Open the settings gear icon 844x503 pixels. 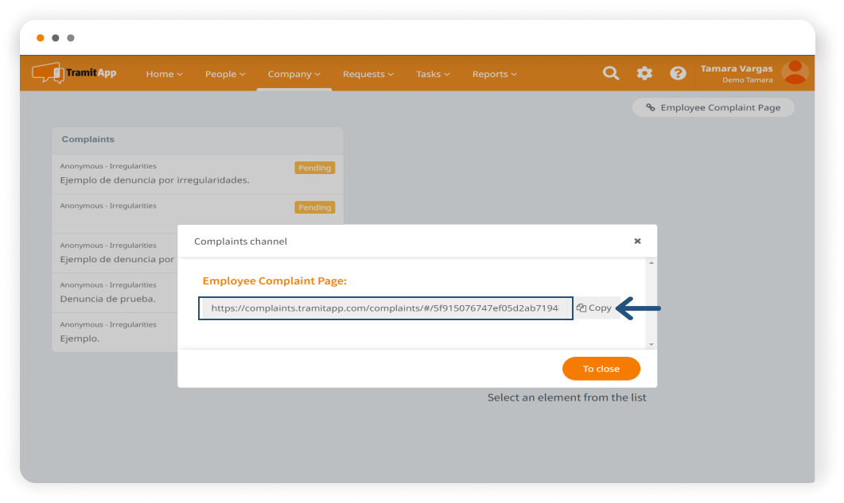coord(644,73)
